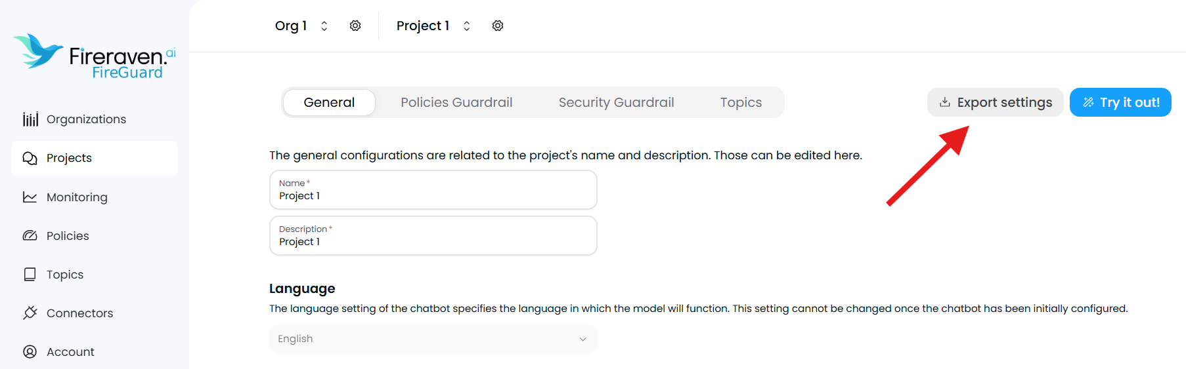
Task: Open Project 1 settings gear
Action: [498, 26]
